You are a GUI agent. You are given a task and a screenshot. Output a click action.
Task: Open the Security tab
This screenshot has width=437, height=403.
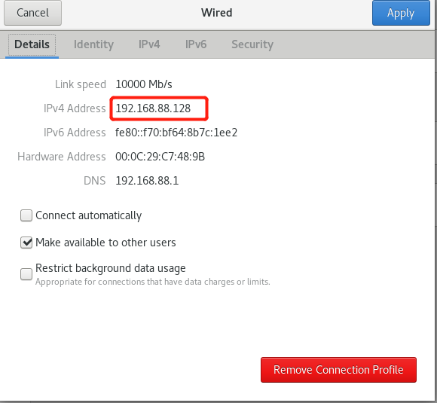point(252,44)
